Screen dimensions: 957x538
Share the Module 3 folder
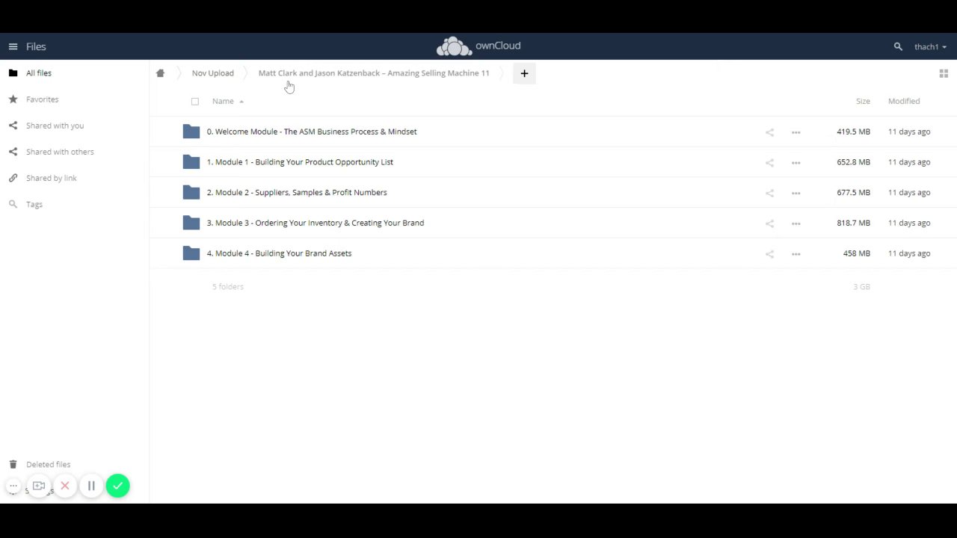(x=769, y=223)
